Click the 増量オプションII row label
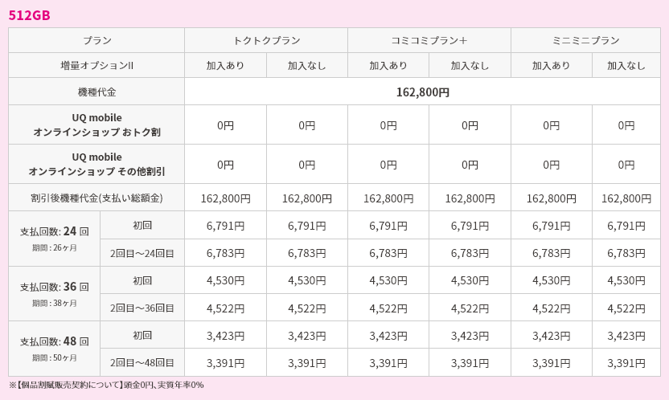669x400 pixels. pos(96,66)
